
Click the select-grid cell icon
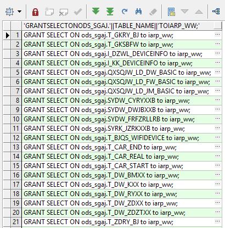coord(9,12)
